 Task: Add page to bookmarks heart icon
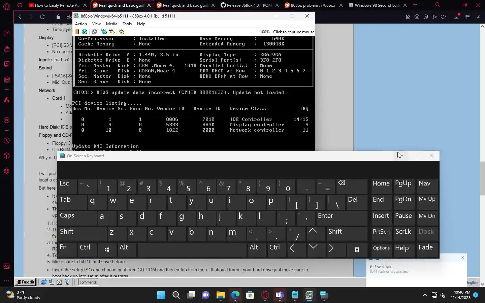coord(443,17)
